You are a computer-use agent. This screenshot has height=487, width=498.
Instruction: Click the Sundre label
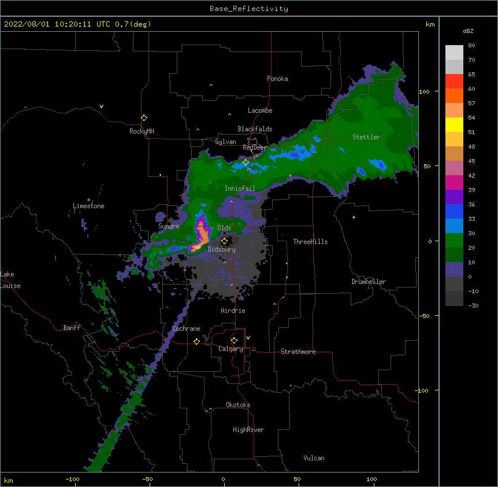coord(169,226)
